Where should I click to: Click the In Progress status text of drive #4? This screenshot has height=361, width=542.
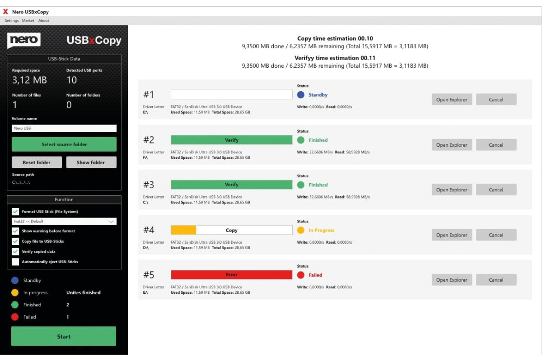(322, 231)
